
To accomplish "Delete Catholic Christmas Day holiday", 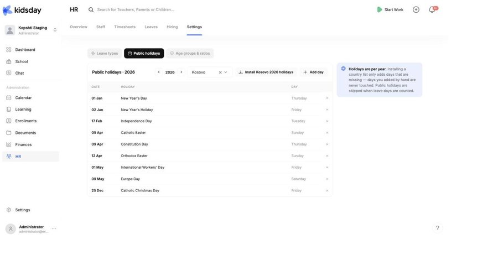I will click(327, 190).
